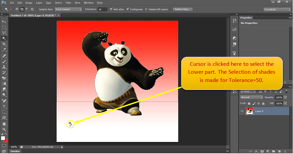Select the Custom Shape tool

tap(4, 118)
